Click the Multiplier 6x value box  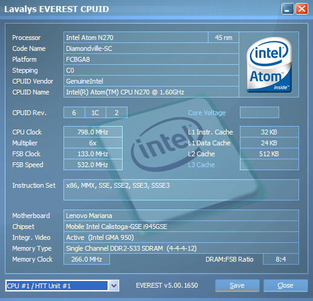[x=93, y=143]
